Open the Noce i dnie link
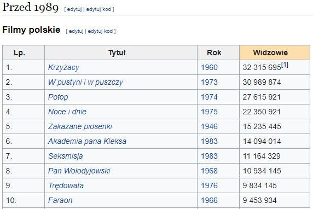Viewport: 313px width, 209px height. point(67,112)
